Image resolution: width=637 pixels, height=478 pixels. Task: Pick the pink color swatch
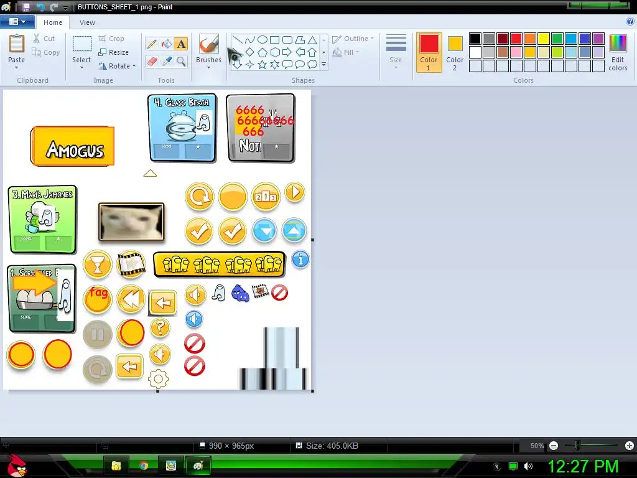[x=516, y=52]
